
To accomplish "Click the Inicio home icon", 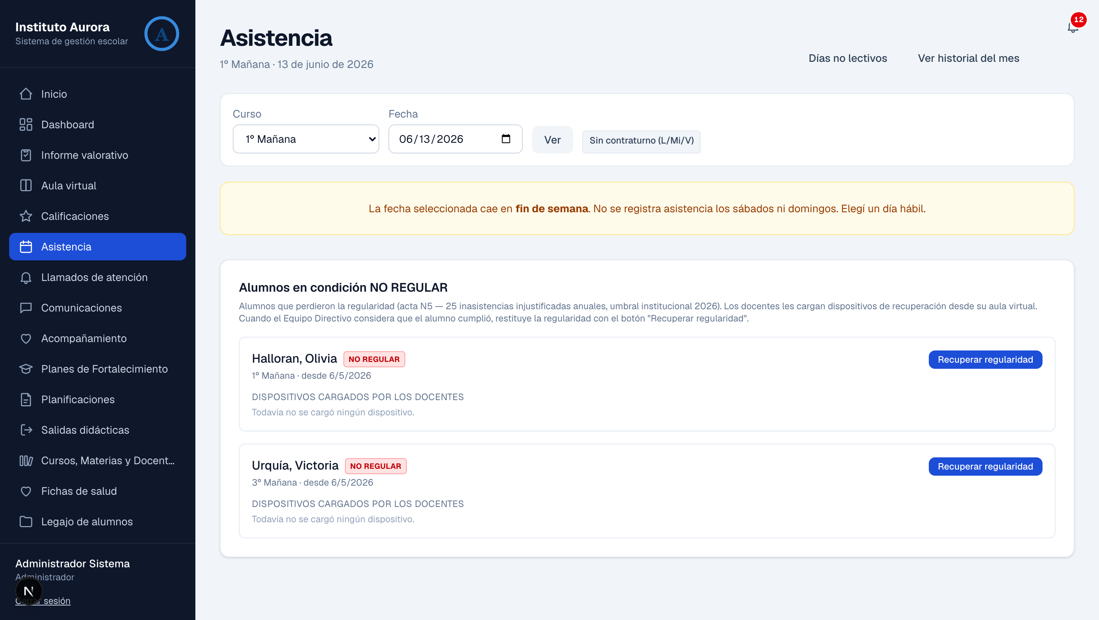I will (26, 94).
